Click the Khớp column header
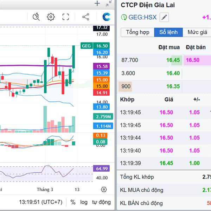Viewport: 211px width, 211px height. point(127,100)
